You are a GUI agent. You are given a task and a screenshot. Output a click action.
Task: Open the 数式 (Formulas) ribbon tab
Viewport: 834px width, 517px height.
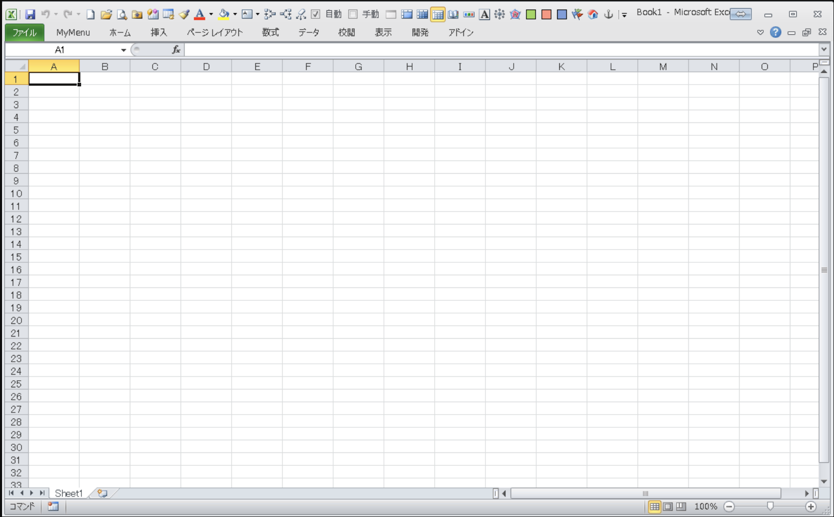coord(270,32)
